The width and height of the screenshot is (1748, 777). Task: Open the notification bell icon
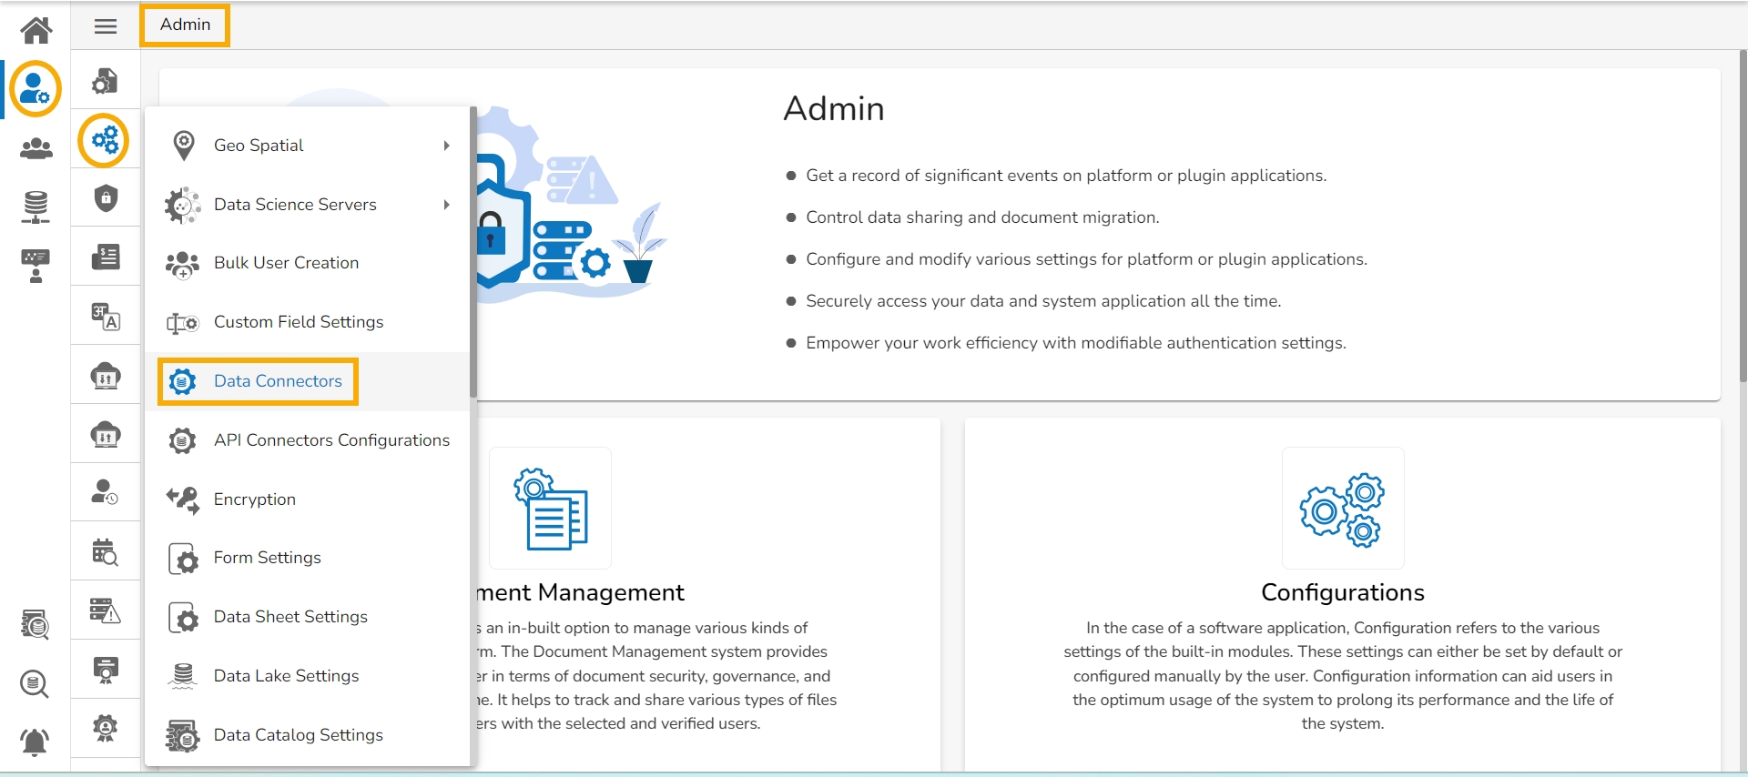[35, 742]
